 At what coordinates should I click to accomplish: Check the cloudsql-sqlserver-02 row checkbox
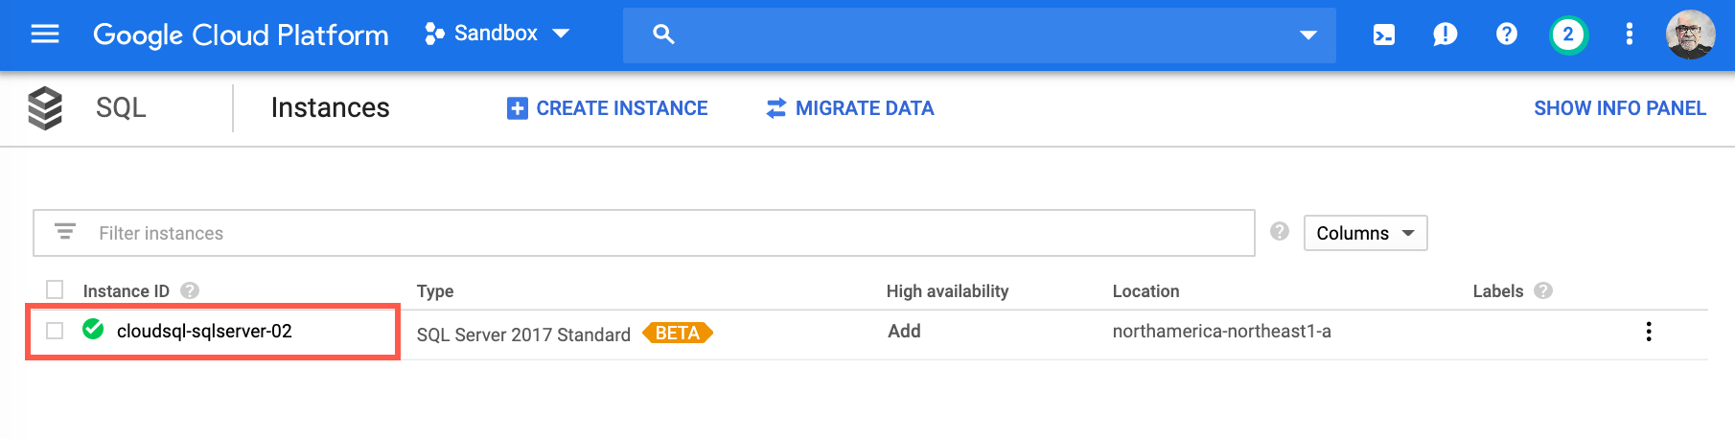(55, 331)
